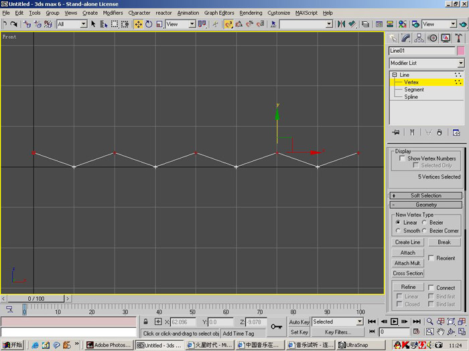469x351 pixels.
Task: Open Adobe Photoshop from the taskbar
Action: 109,345
